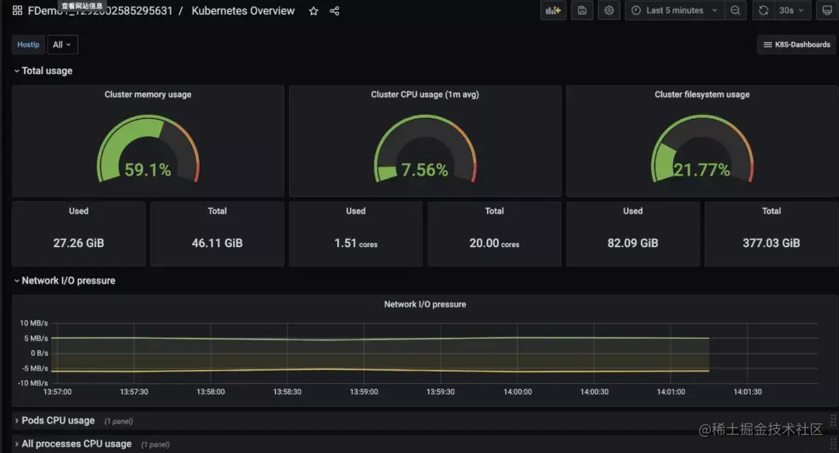Screen dimensions: 839x453
Task: Open the Last 5 minutes time picker
Action: 674,10
